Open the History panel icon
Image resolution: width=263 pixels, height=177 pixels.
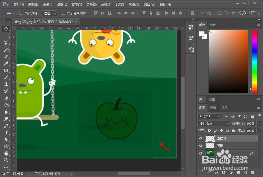(191, 27)
